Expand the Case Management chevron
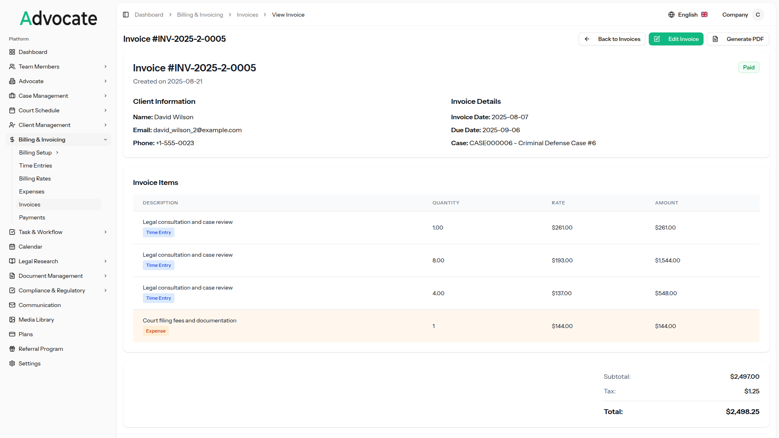779x438 pixels. 105,96
